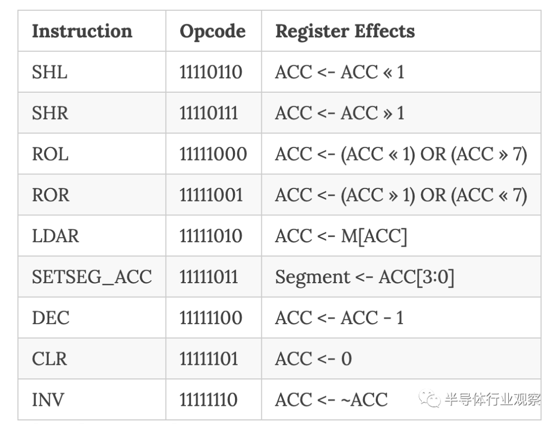Select the DEC instruction cell
This screenshot has width=559, height=424.
[x=50, y=317]
